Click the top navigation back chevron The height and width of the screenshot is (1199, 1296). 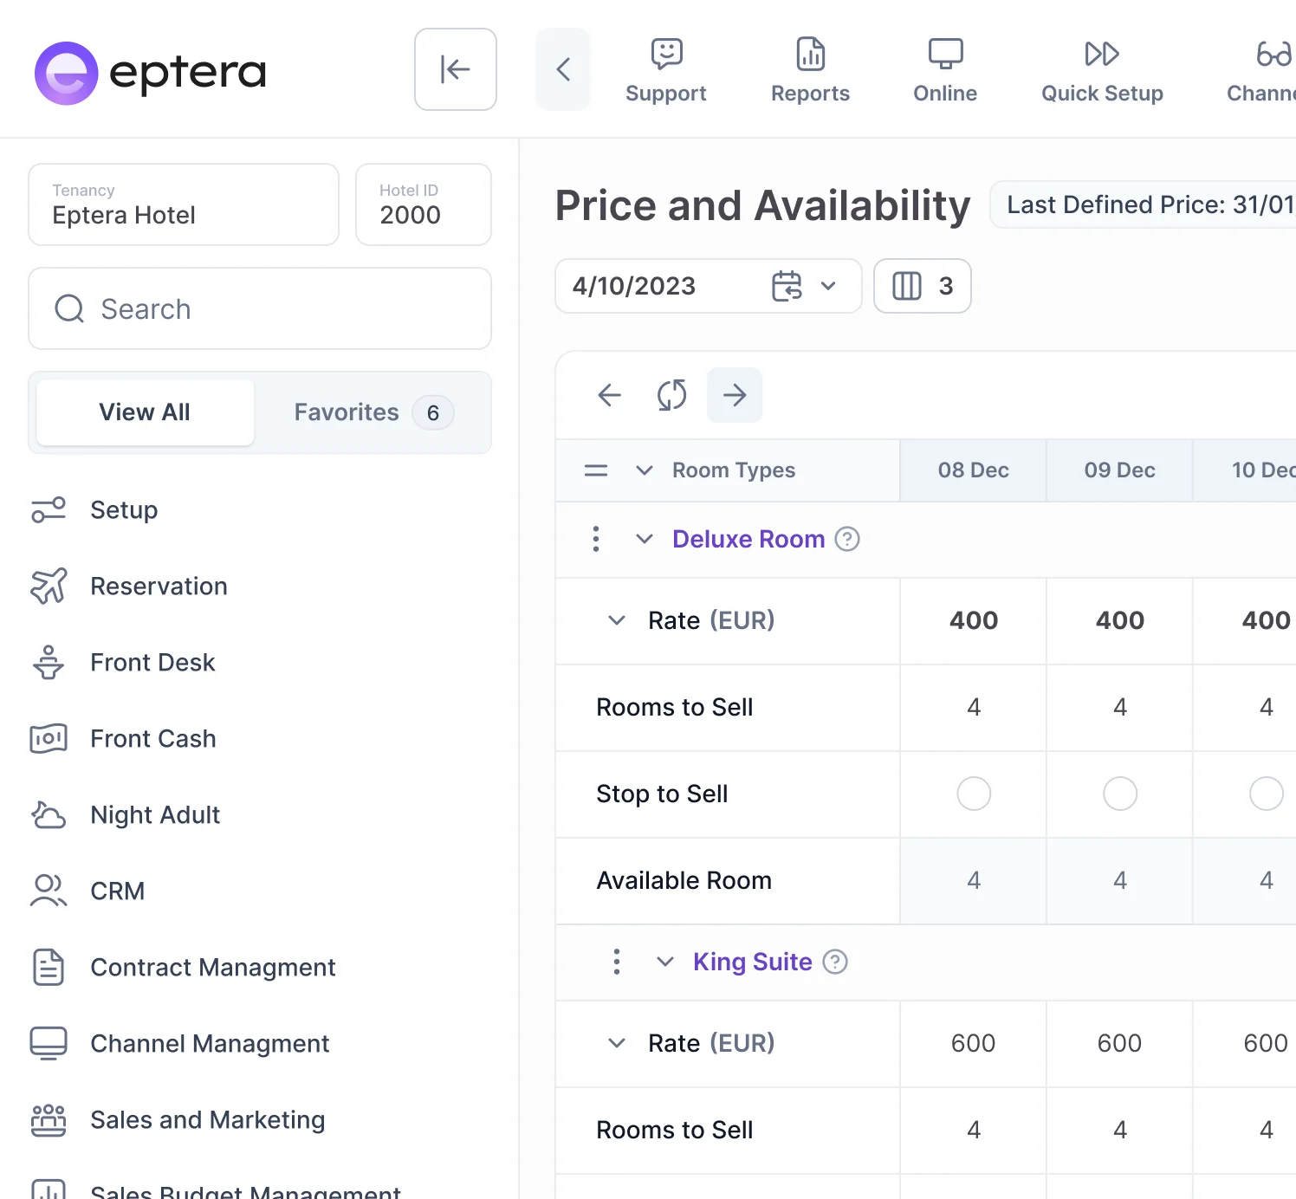click(563, 69)
